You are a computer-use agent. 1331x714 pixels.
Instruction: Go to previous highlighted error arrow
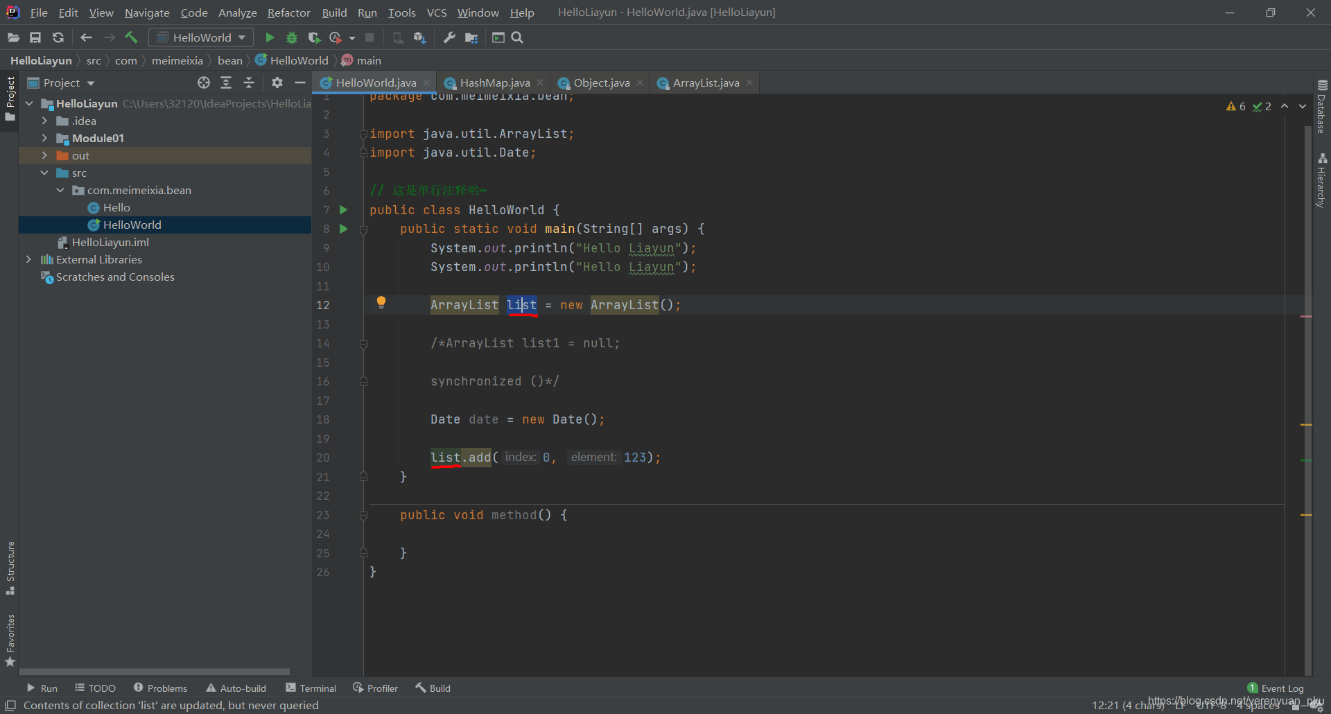[1285, 106]
